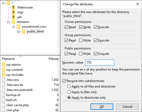The width and height of the screenshot is (142, 112).
Task: Enable Group Write permission checkbox
Action: (x=81, y=40)
